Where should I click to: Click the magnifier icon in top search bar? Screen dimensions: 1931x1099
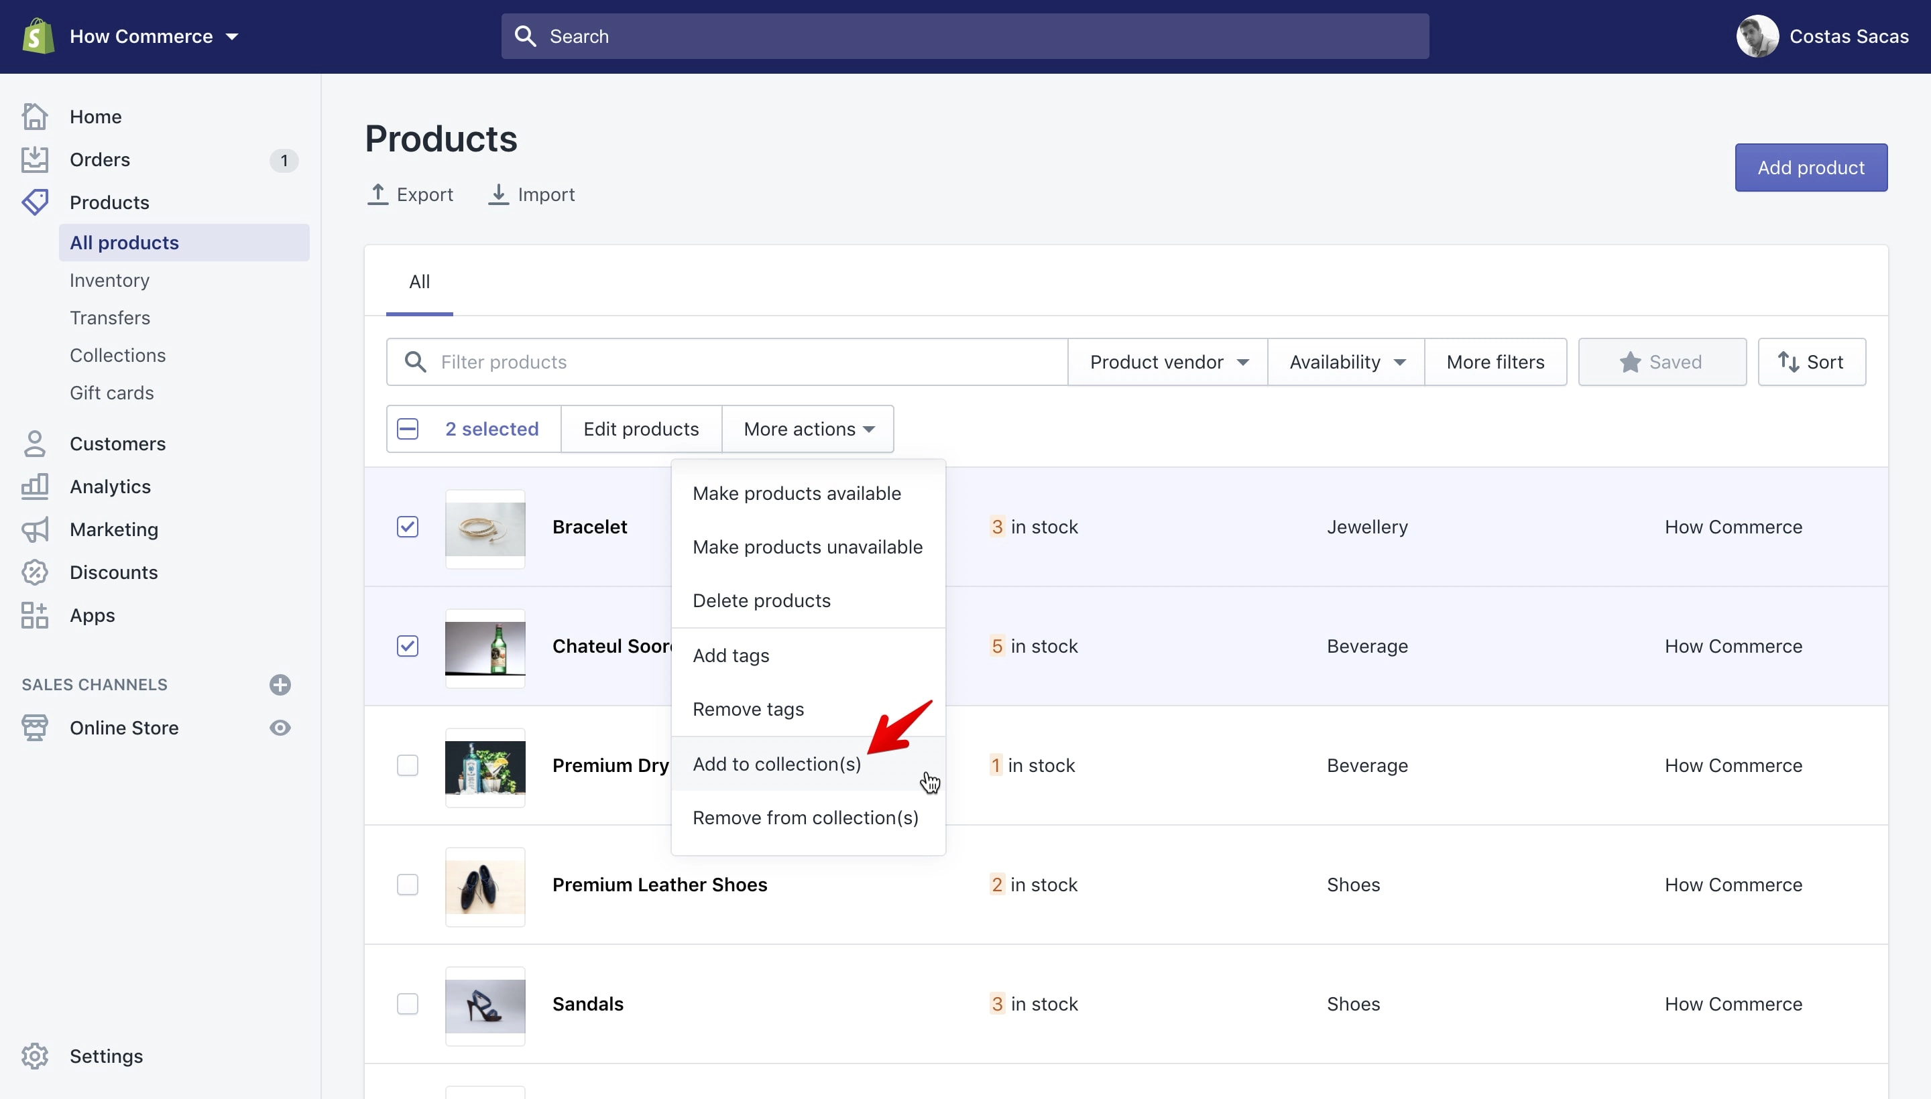(526, 36)
